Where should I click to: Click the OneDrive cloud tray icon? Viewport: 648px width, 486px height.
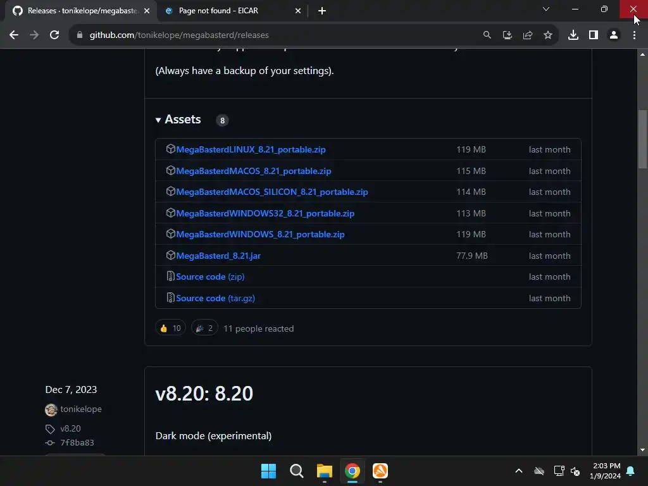click(539, 471)
